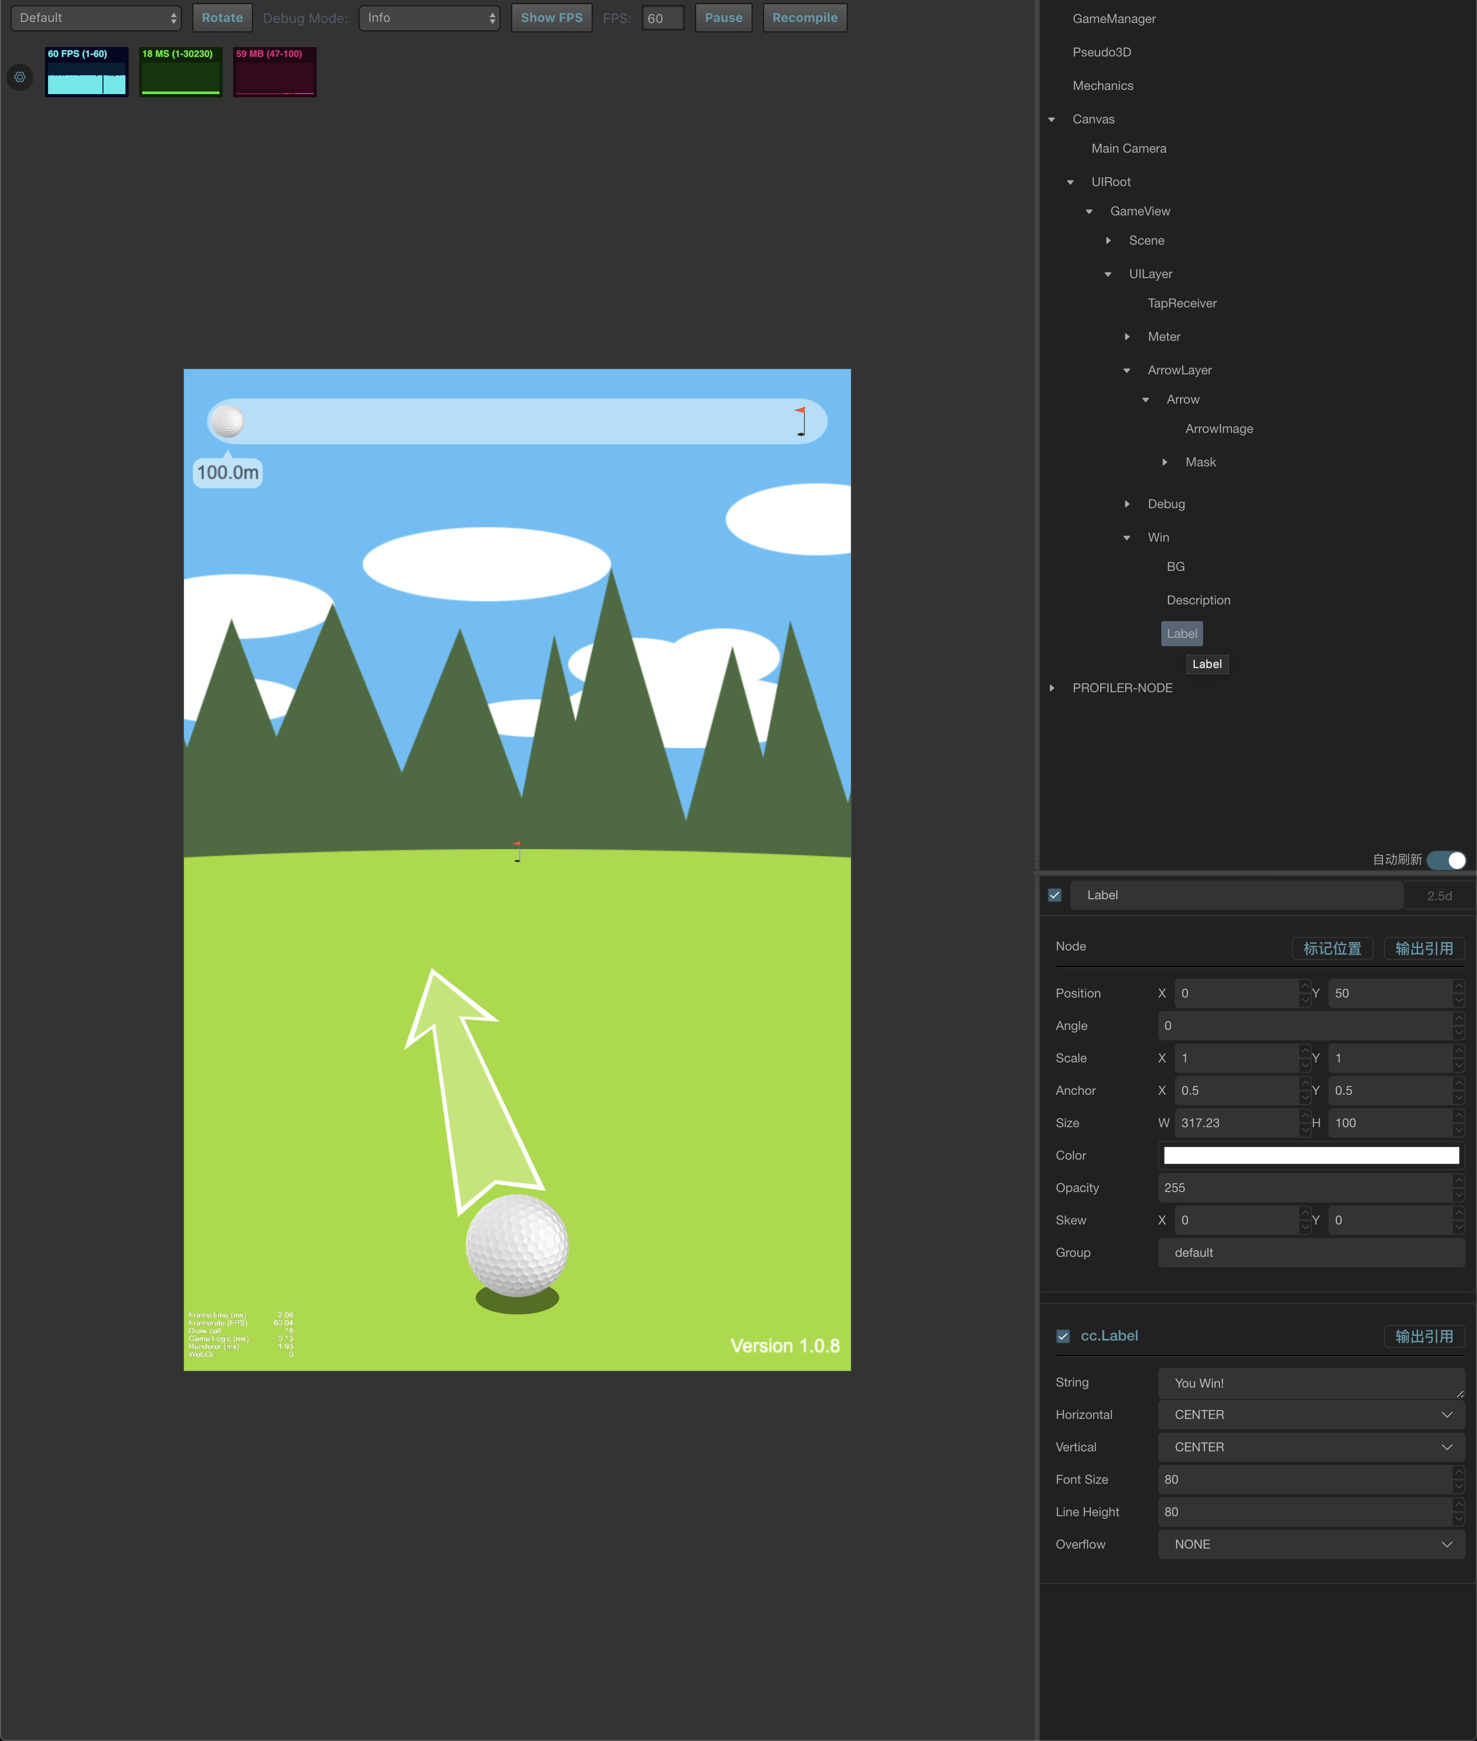Screen dimensions: 1477x1741
Task: Disable the cc.Label component checkbox
Action: coord(1063,1336)
